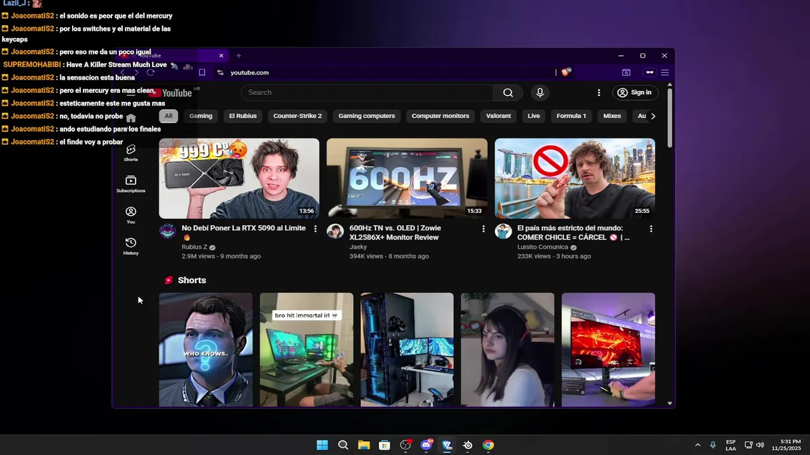Select the Gaming filter chip
The height and width of the screenshot is (455, 810).
[201, 116]
